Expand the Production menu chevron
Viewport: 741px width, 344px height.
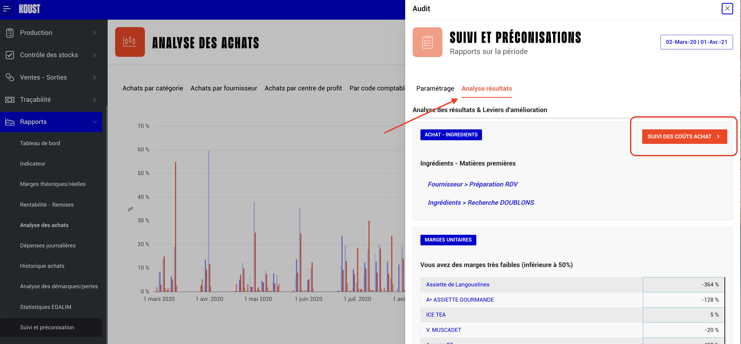tap(94, 33)
